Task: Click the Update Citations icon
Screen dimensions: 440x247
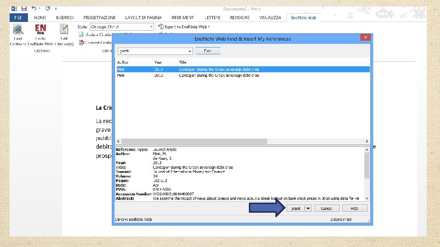Action: point(82,34)
